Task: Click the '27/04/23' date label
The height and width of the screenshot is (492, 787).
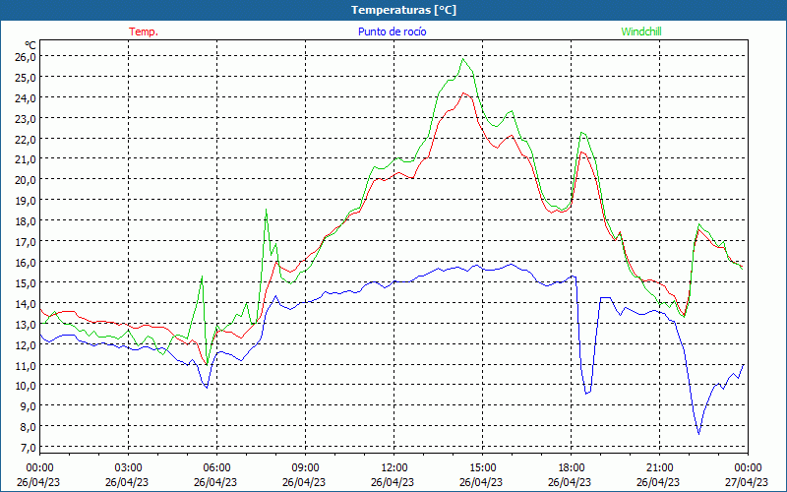Action: click(747, 482)
